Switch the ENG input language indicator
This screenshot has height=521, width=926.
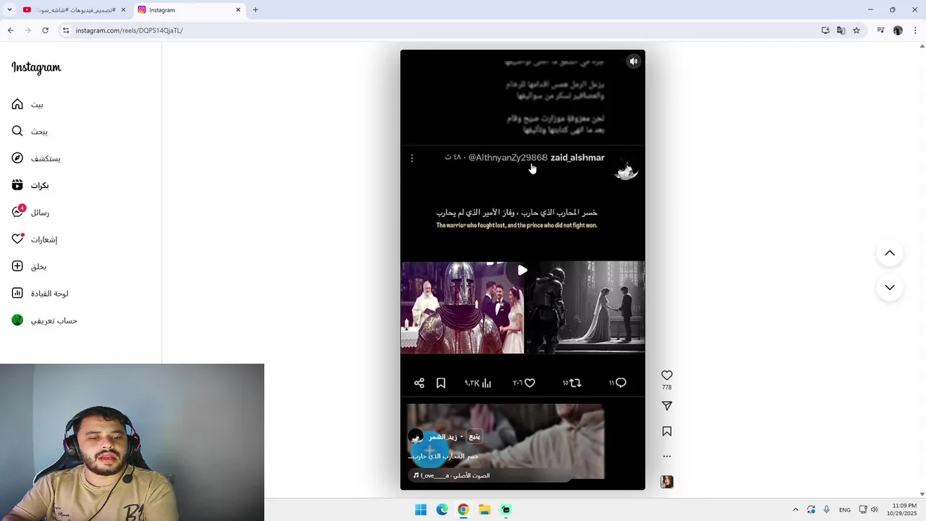point(845,510)
